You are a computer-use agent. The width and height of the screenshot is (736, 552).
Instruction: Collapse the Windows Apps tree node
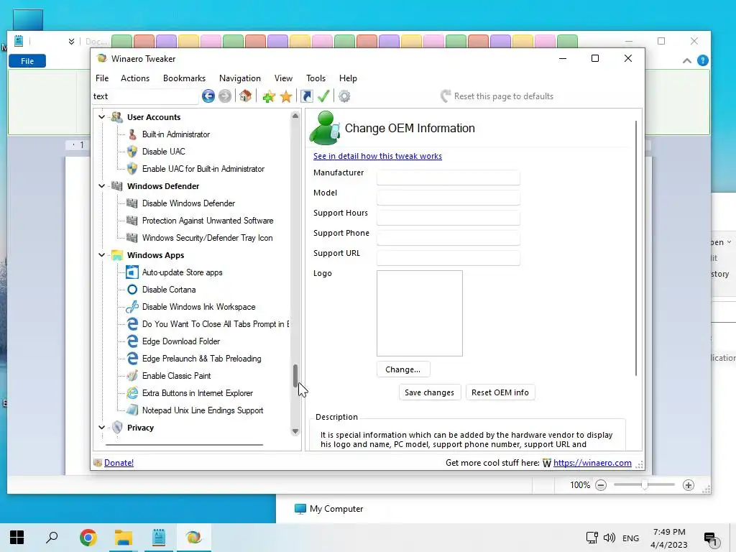(x=101, y=255)
